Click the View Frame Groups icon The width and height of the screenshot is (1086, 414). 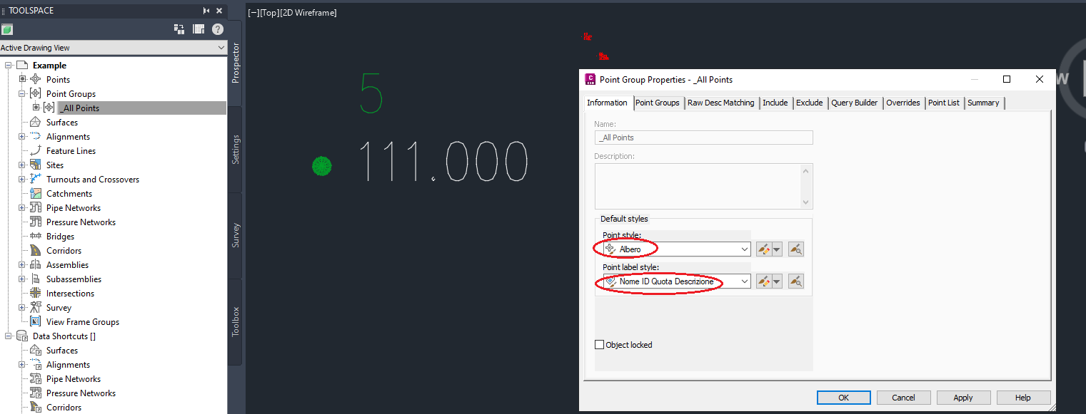point(35,321)
